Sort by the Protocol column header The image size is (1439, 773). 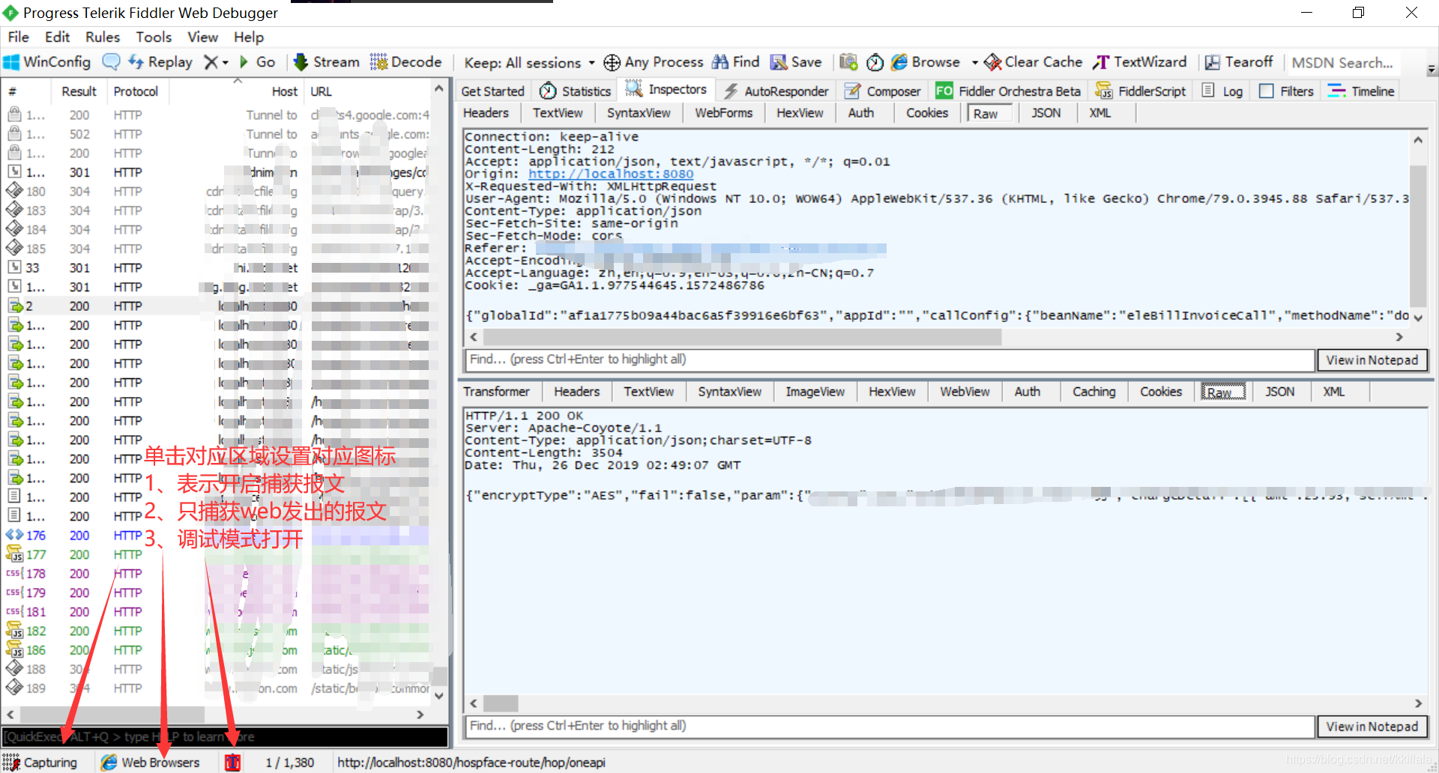pos(136,91)
